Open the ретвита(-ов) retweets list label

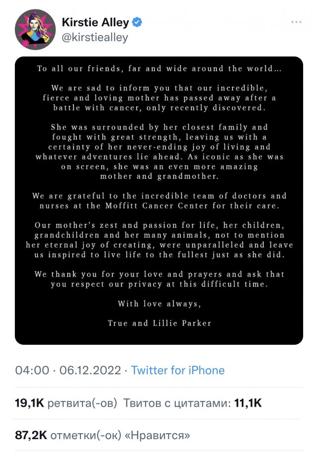coord(82,403)
